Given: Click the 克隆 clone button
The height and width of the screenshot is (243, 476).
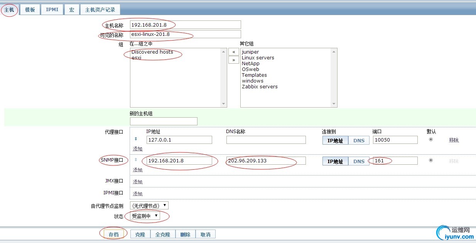Looking at the screenshot, I should [140, 234].
